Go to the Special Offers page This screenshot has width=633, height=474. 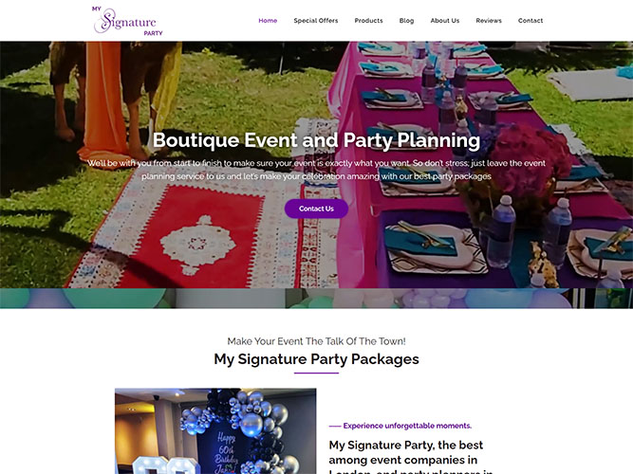click(316, 21)
